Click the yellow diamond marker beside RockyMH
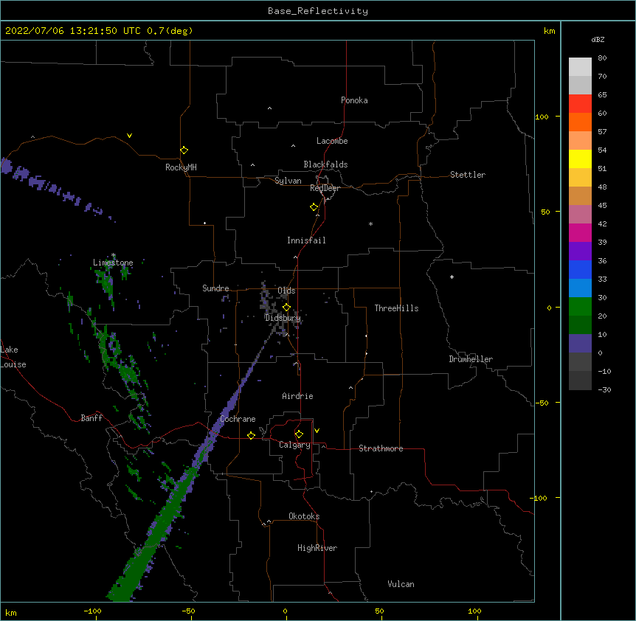 tap(184, 150)
